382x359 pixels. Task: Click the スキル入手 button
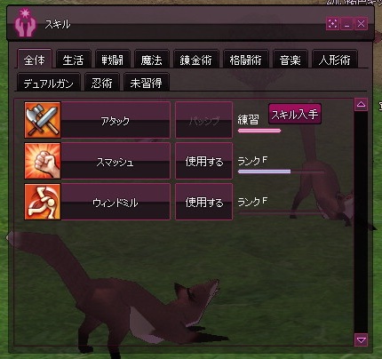(x=295, y=114)
